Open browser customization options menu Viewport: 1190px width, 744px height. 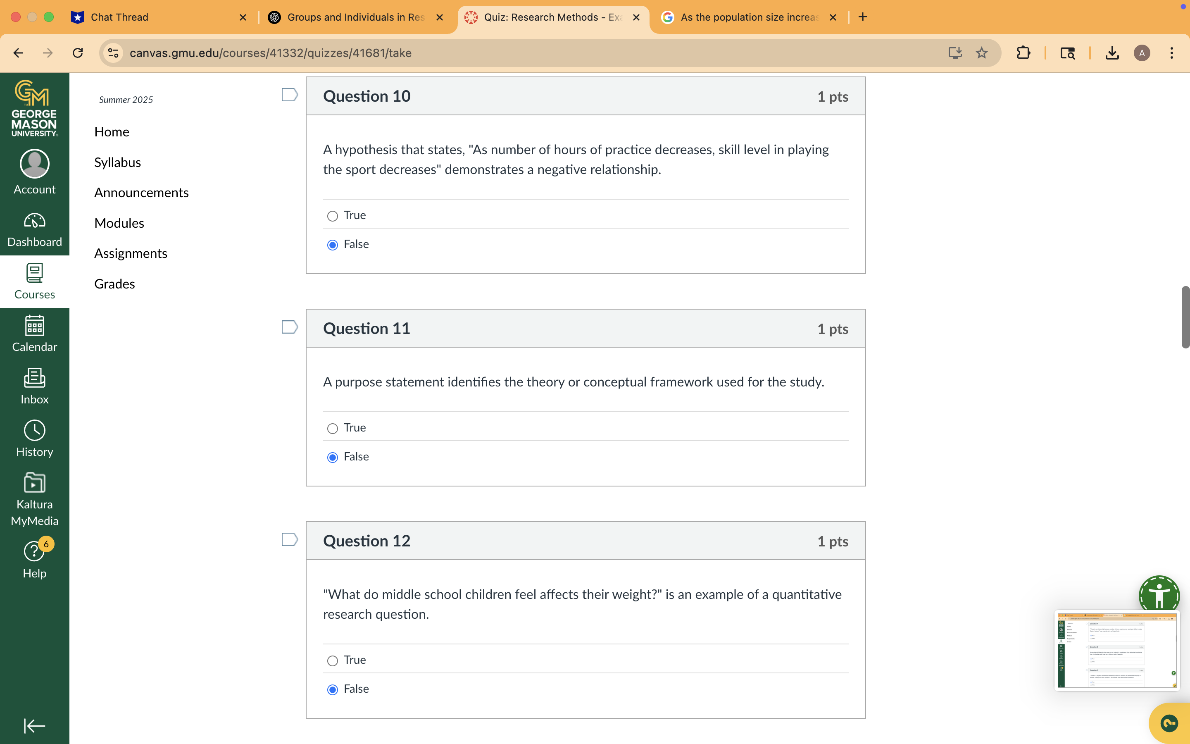click(1172, 52)
